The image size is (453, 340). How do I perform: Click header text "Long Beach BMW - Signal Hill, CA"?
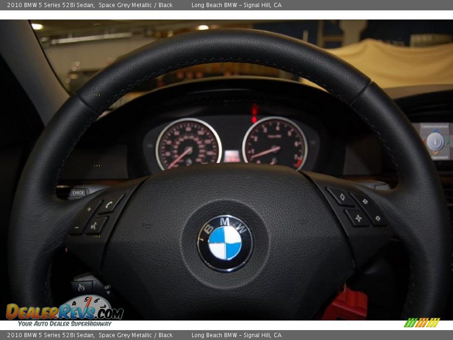236,5
